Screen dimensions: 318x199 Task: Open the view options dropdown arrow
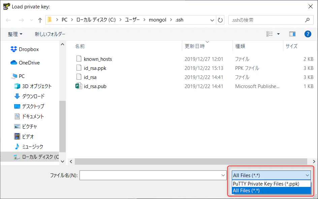tap(278, 34)
